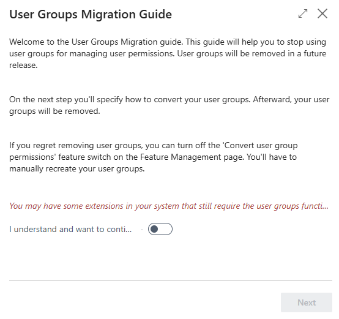Image resolution: width=339 pixels, height=319 pixels.
Task: Click the 'User Groups Migration Guide' title
Action: tap(91, 15)
